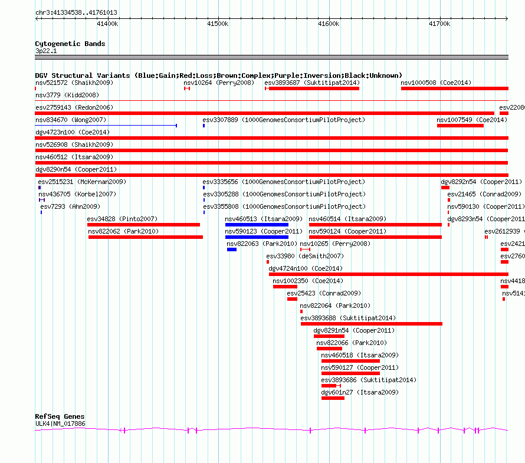The height and width of the screenshot is (463, 525).
Task: Click the dgv8292n54 (Cooper2011) label
Action: (x=481, y=182)
